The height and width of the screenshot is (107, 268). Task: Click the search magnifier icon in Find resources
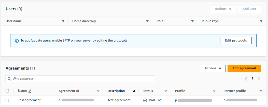click(9, 79)
